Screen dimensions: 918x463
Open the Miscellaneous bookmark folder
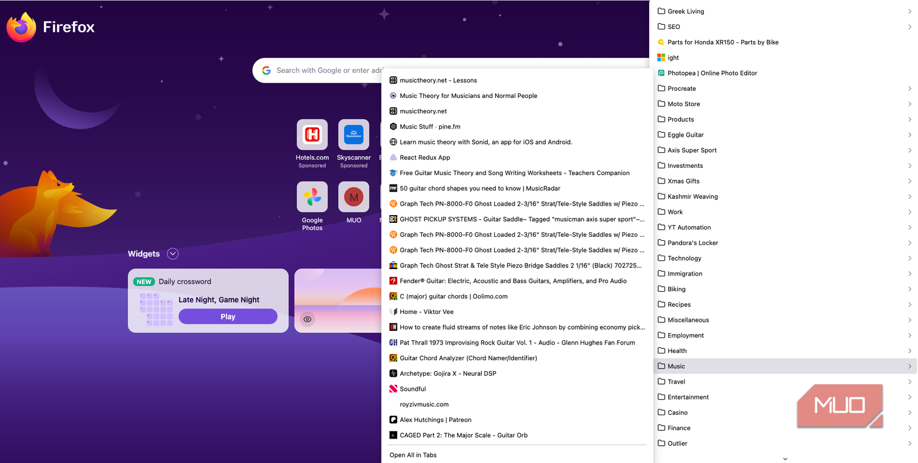pyautogui.click(x=785, y=320)
